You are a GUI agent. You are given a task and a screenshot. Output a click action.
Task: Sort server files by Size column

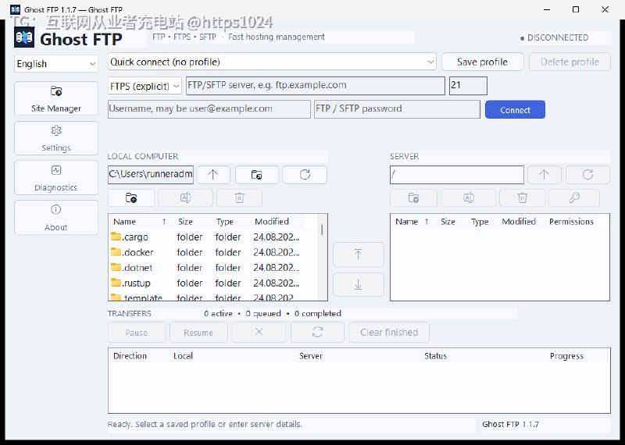(x=448, y=222)
